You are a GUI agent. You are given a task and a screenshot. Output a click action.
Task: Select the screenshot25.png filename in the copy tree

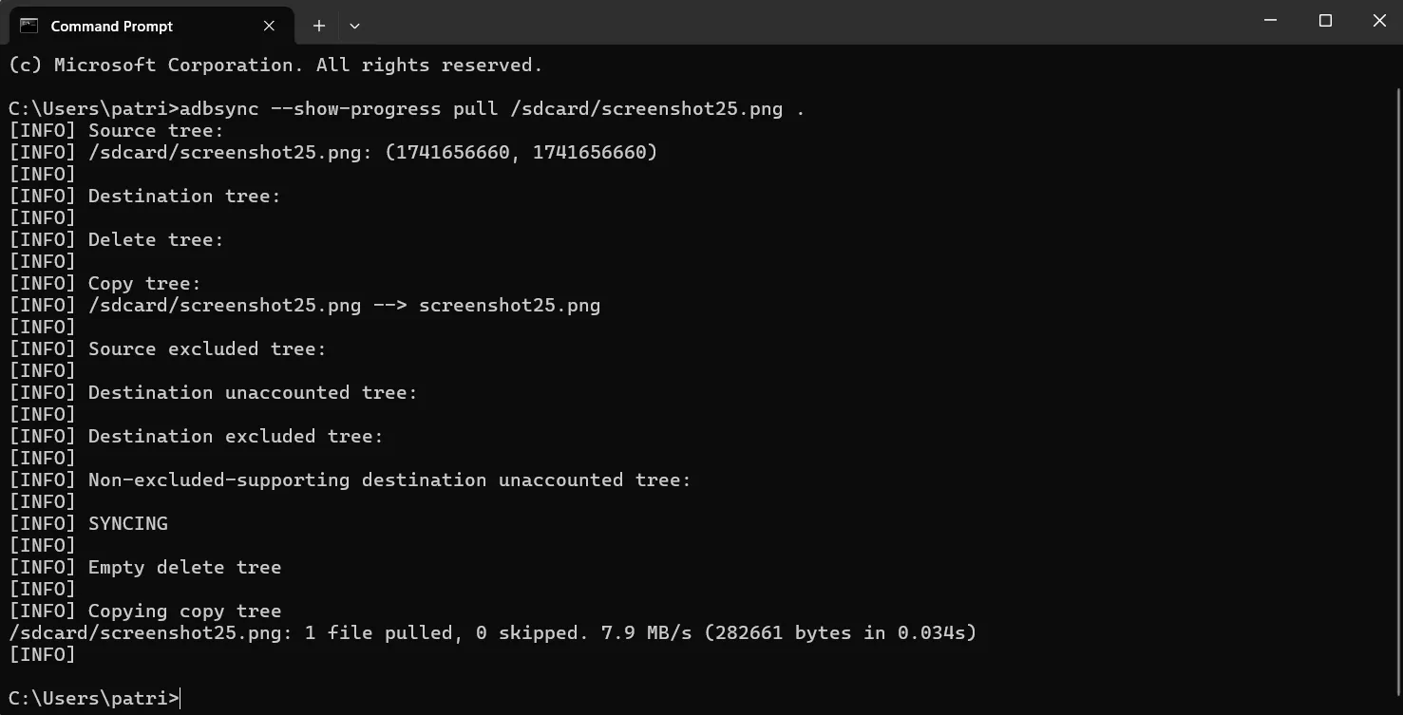click(x=509, y=305)
